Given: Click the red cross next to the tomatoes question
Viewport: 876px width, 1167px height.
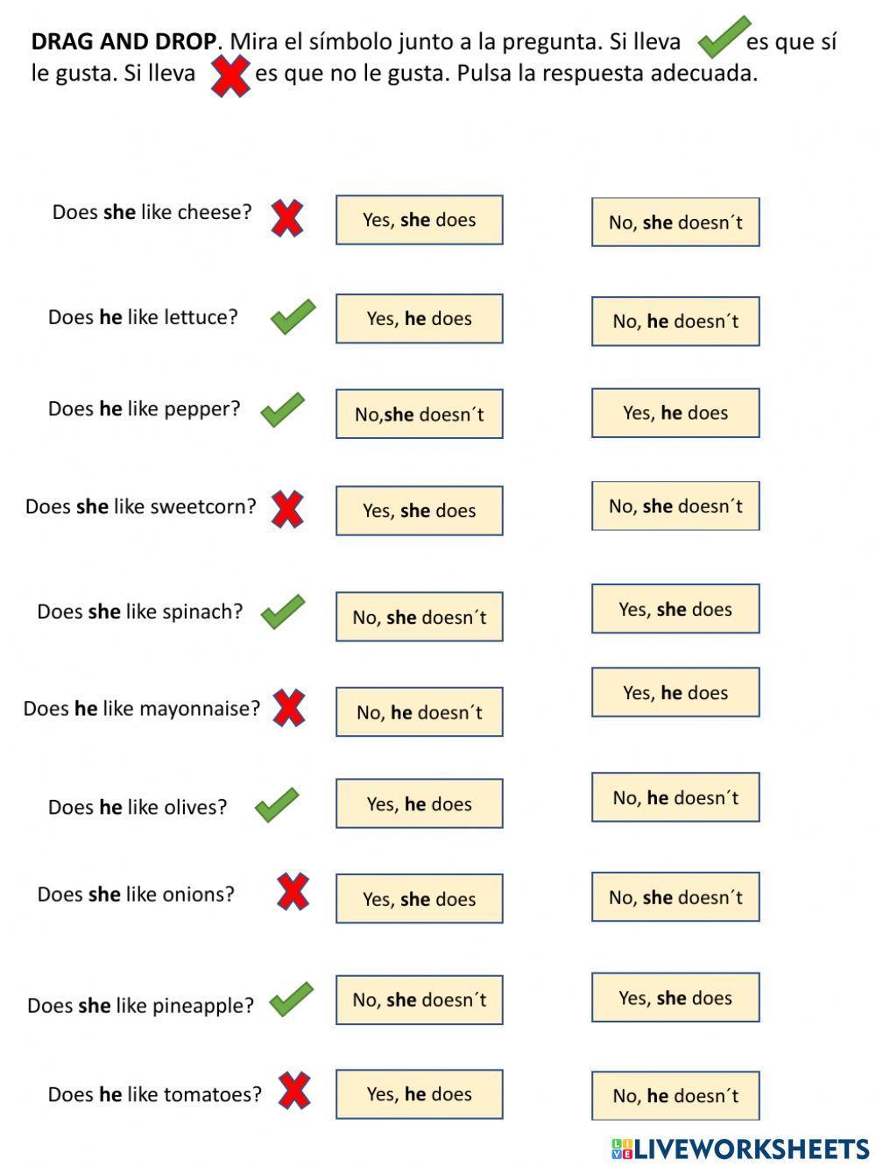Looking at the screenshot, I should point(294,1091).
